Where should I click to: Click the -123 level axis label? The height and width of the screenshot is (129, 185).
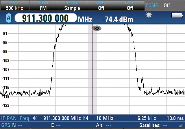click(5, 106)
